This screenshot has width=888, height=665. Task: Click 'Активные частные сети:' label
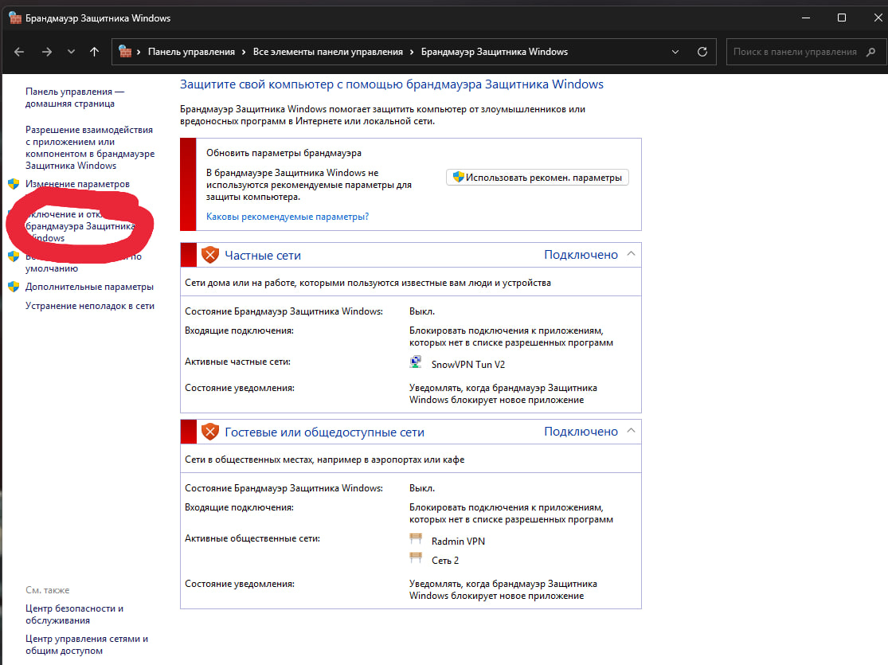237,362
